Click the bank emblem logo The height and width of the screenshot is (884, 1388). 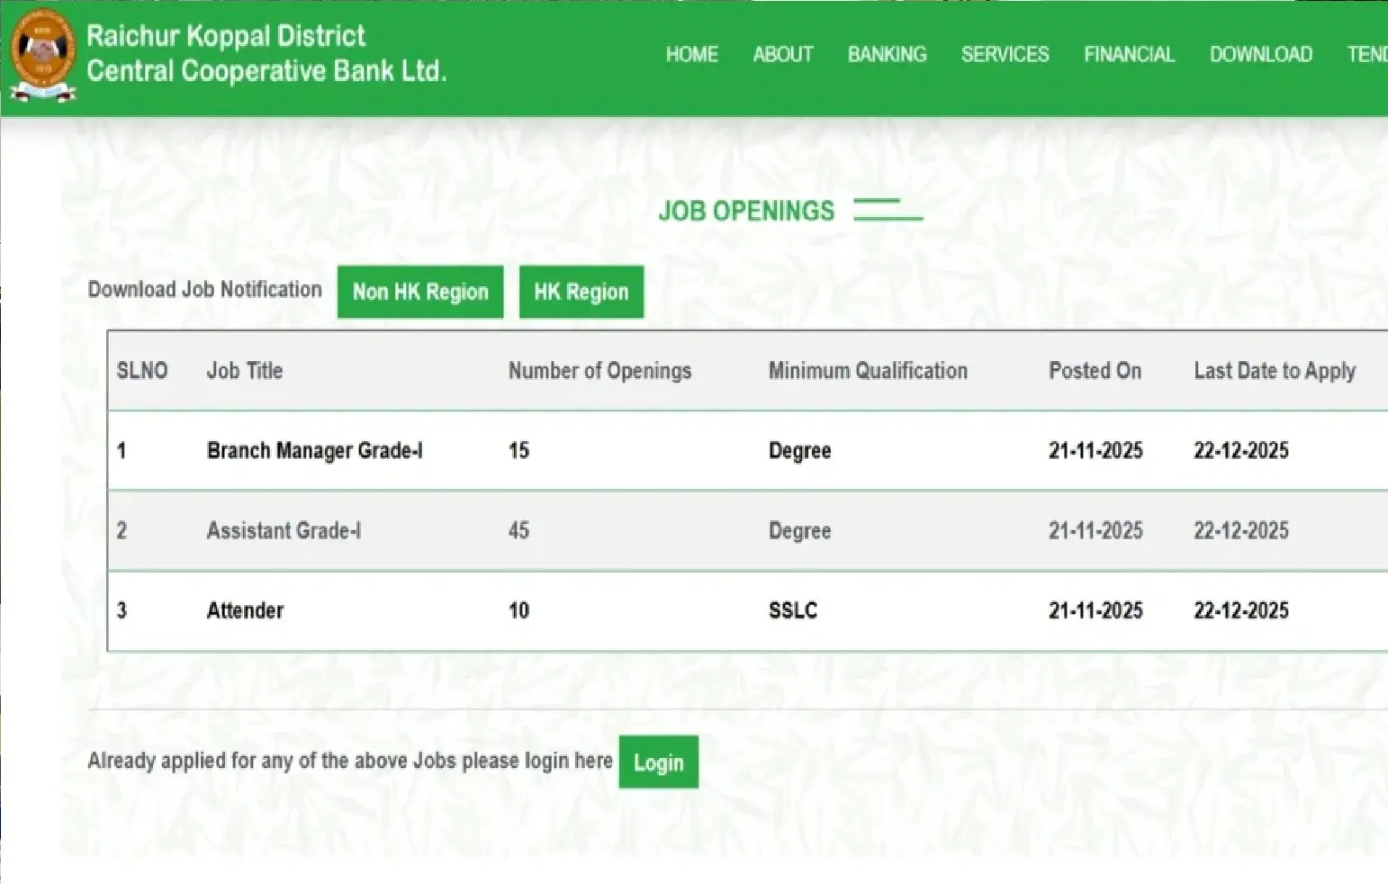(42, 56)
